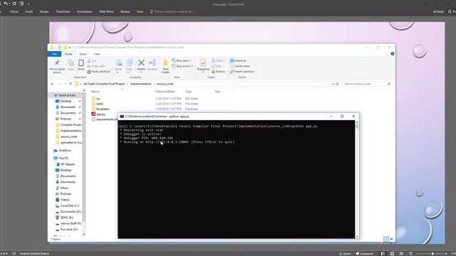The height and width of the screenshot is (256, 456).
Task: Switch to the Explorer View tab
Action: 97,54
